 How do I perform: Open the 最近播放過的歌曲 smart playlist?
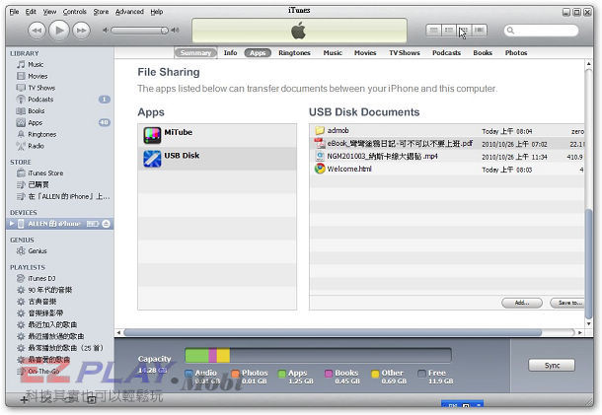56,336
